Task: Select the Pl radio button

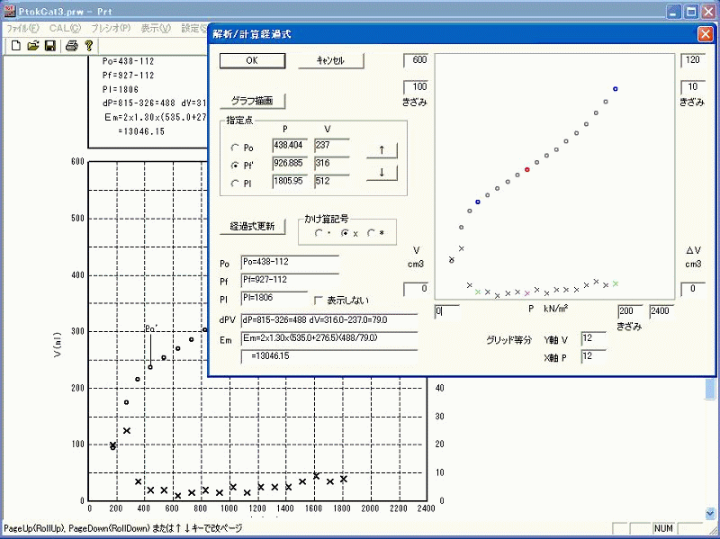Action: (x=236, y=184)
